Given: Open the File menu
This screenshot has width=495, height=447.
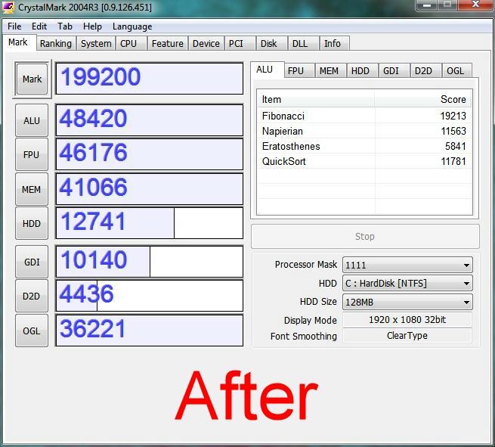Looking at the screenshot, I should (x=14, y=26).
